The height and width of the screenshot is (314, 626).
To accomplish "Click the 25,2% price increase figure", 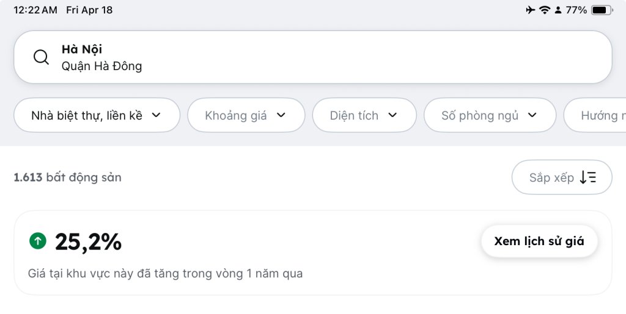I will [x=88, y=241].
